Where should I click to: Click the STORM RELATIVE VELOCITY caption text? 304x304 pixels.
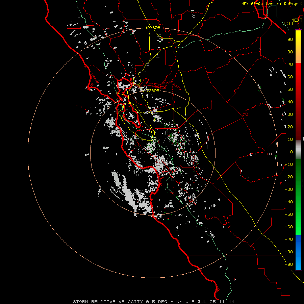coord(108,302)
